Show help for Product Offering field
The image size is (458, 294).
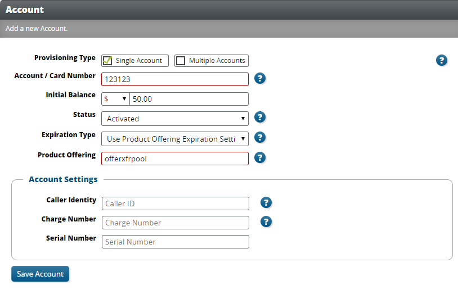259,158
